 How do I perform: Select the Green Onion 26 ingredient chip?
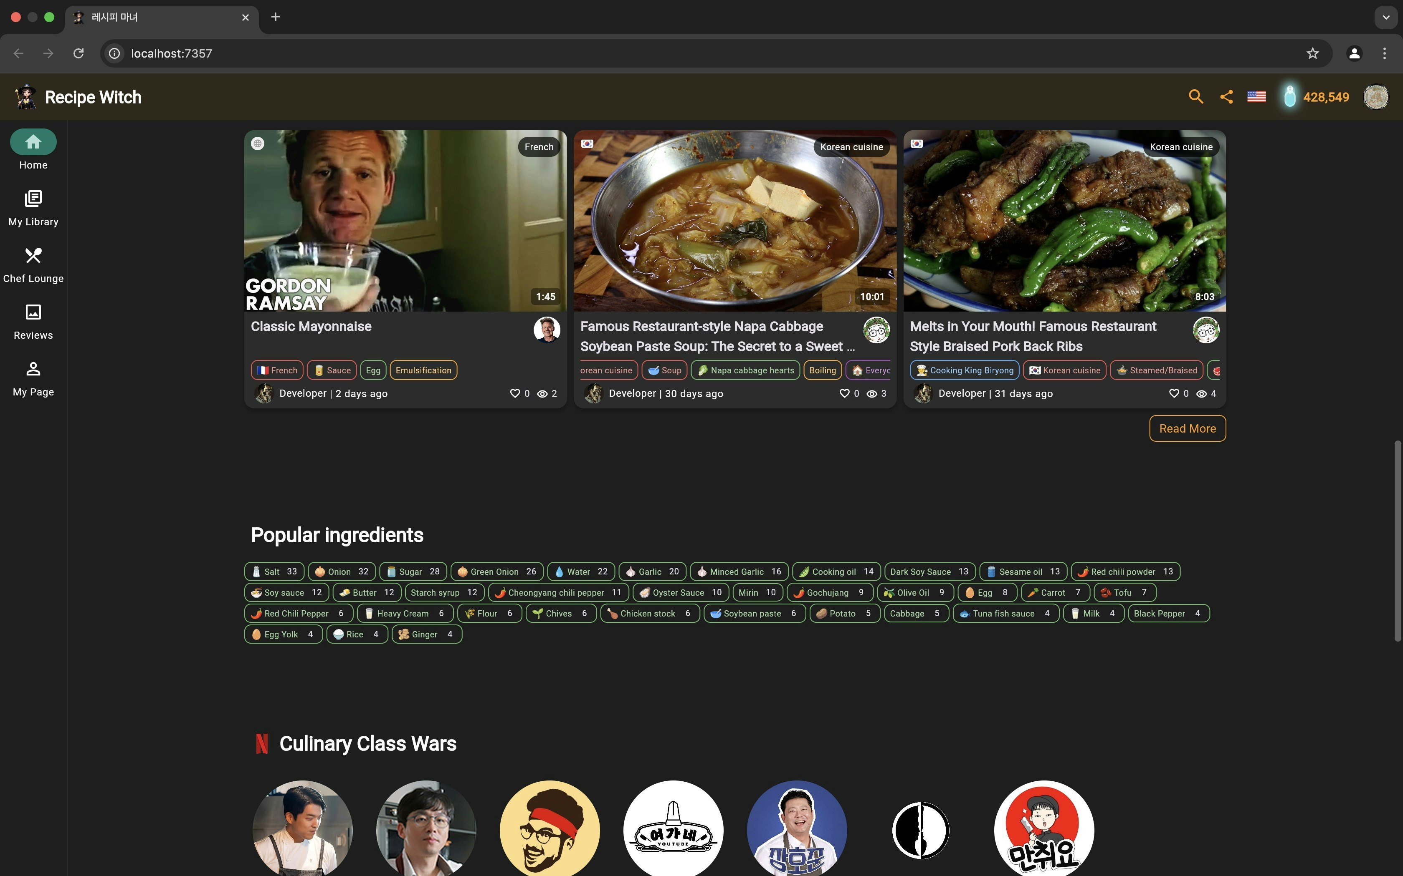pos(497,572)
